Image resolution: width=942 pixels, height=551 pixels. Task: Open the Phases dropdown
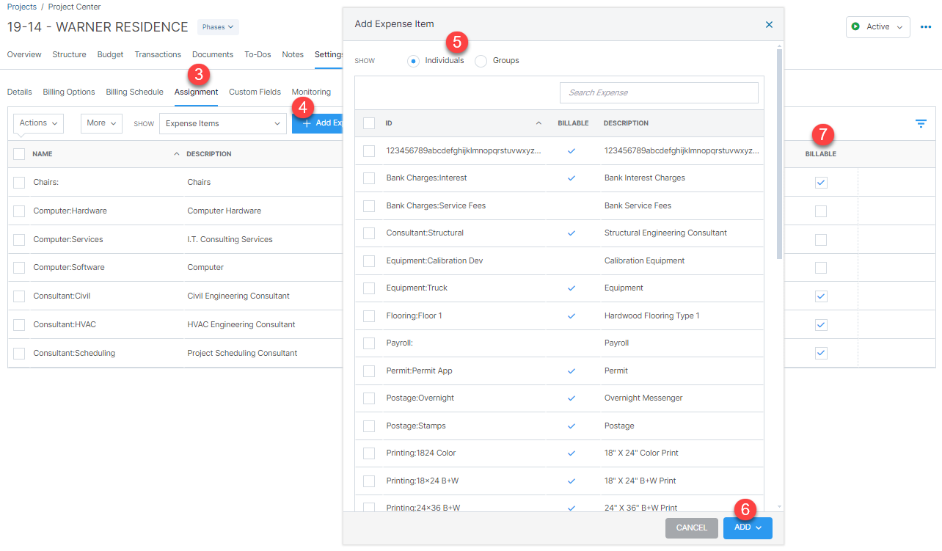[x=218, y=27]
